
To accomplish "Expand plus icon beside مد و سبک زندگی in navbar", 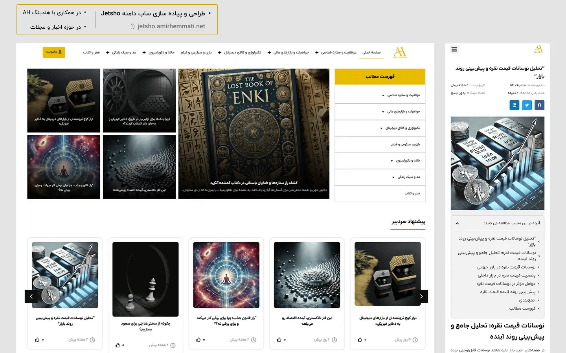I will coord(108,52).
